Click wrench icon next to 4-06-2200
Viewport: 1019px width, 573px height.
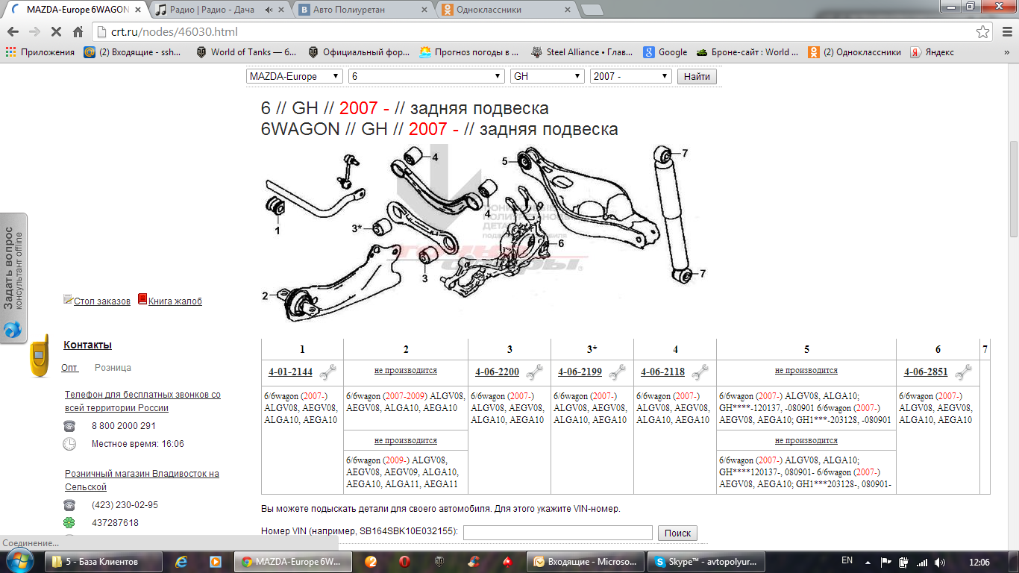(x=534, y=372)
